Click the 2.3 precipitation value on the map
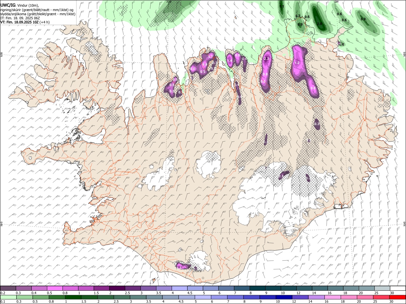 266,59
